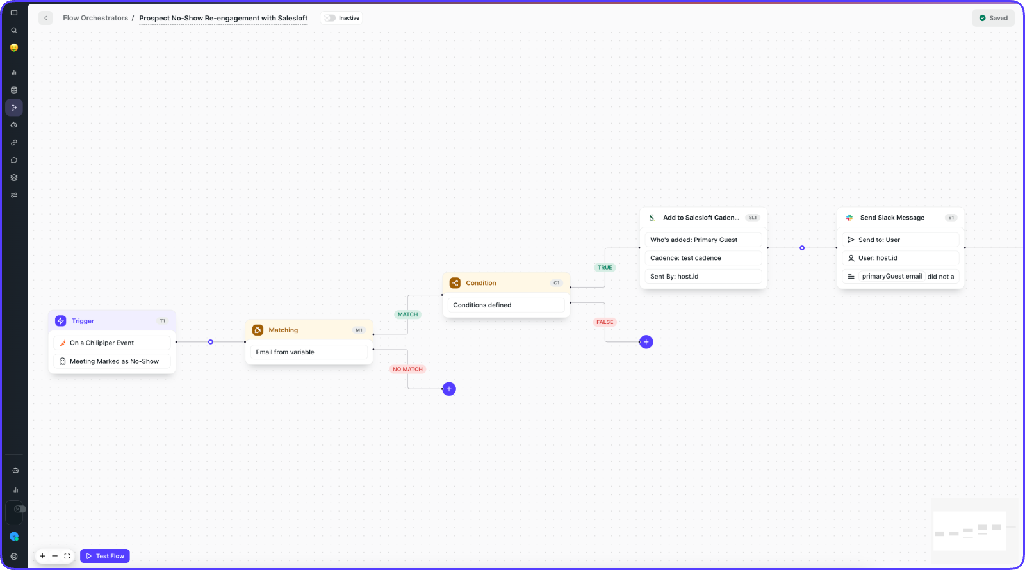This screenshot has width=1025, height=570.
Task: Open the stacked layers sidebar icon
Action: click(14, 177)
